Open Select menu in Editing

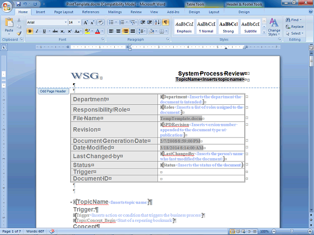coord(294,33)
